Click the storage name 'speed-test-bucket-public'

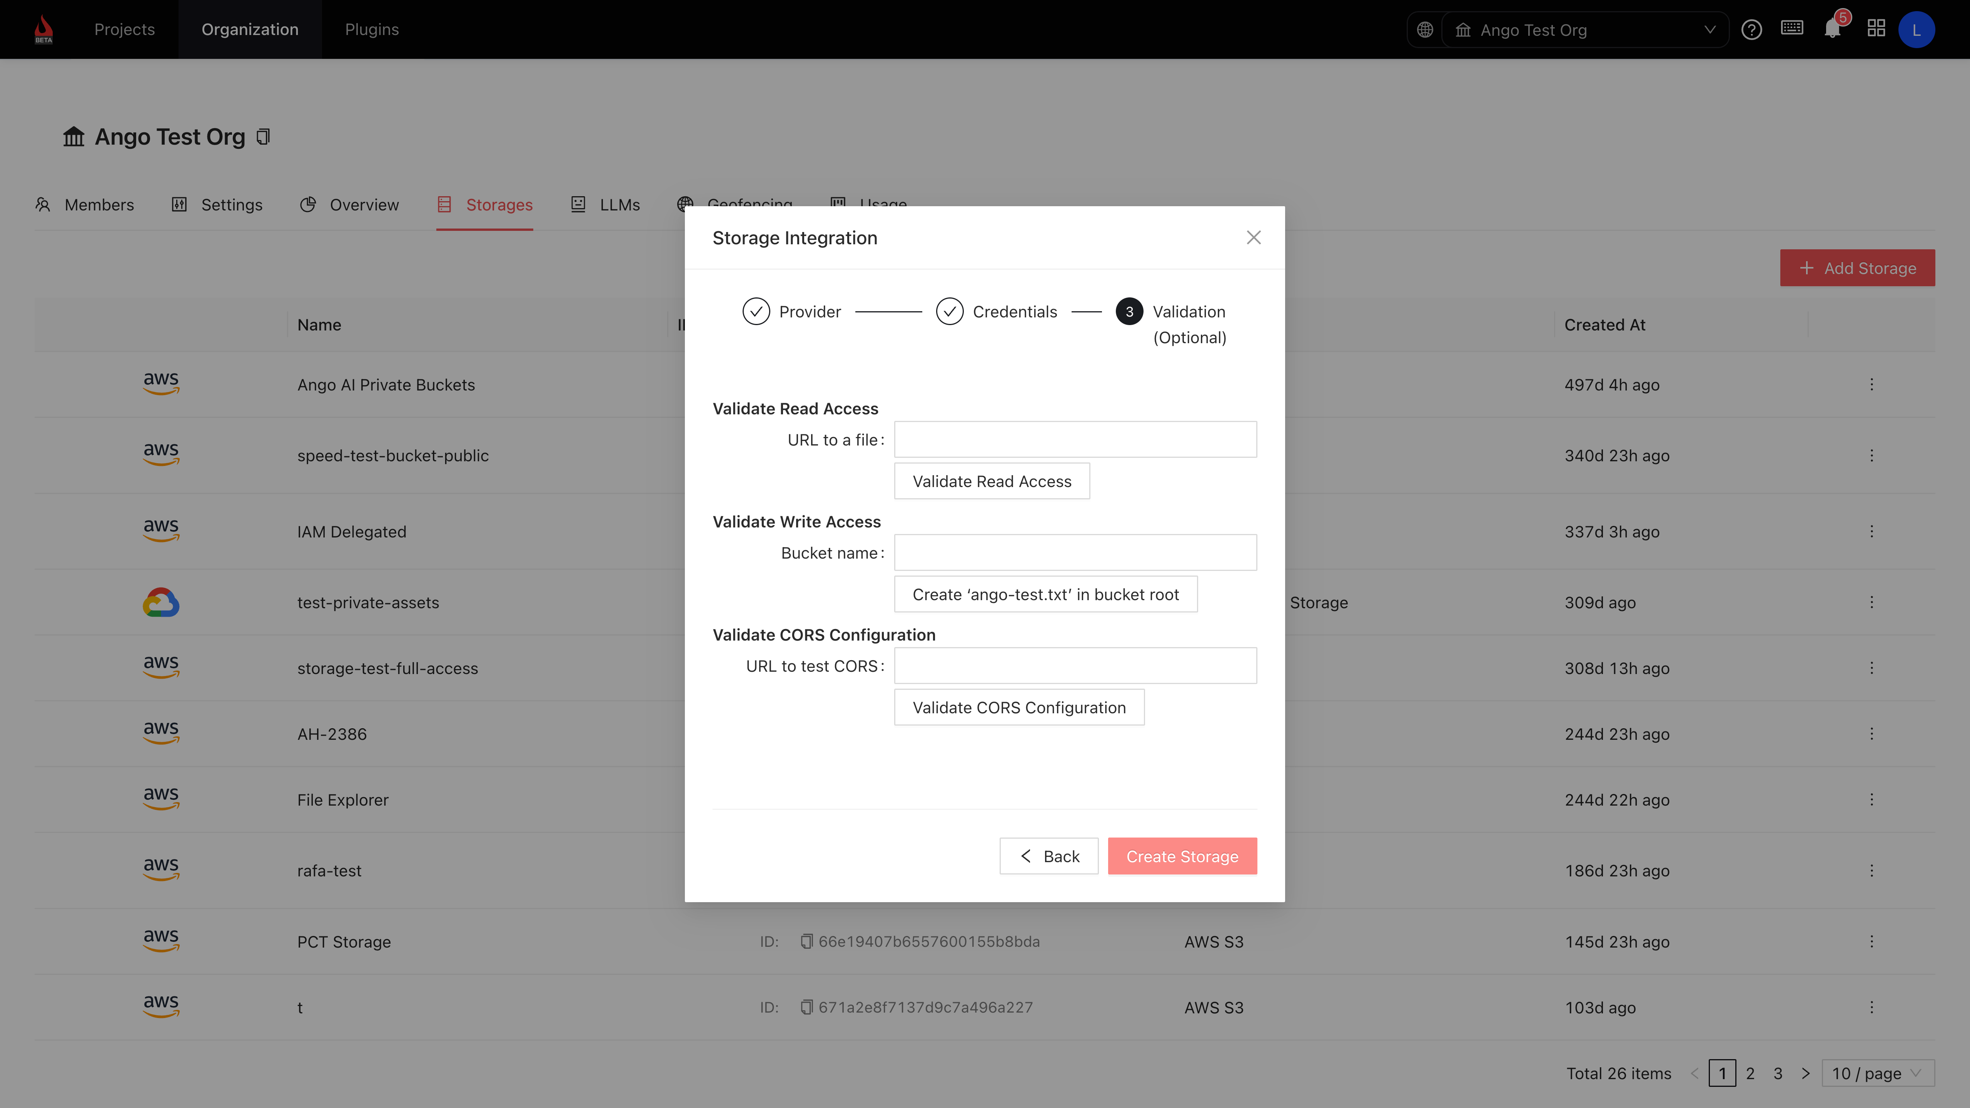(393, 456)
